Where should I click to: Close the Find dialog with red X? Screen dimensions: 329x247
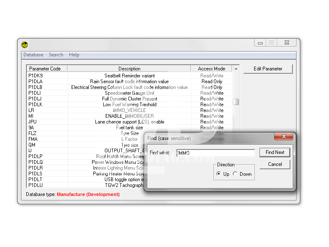pyautogui.click(x=284, y=136)
